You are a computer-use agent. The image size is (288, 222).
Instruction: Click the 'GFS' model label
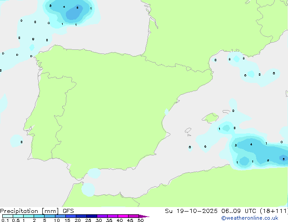tap(68, 211)
